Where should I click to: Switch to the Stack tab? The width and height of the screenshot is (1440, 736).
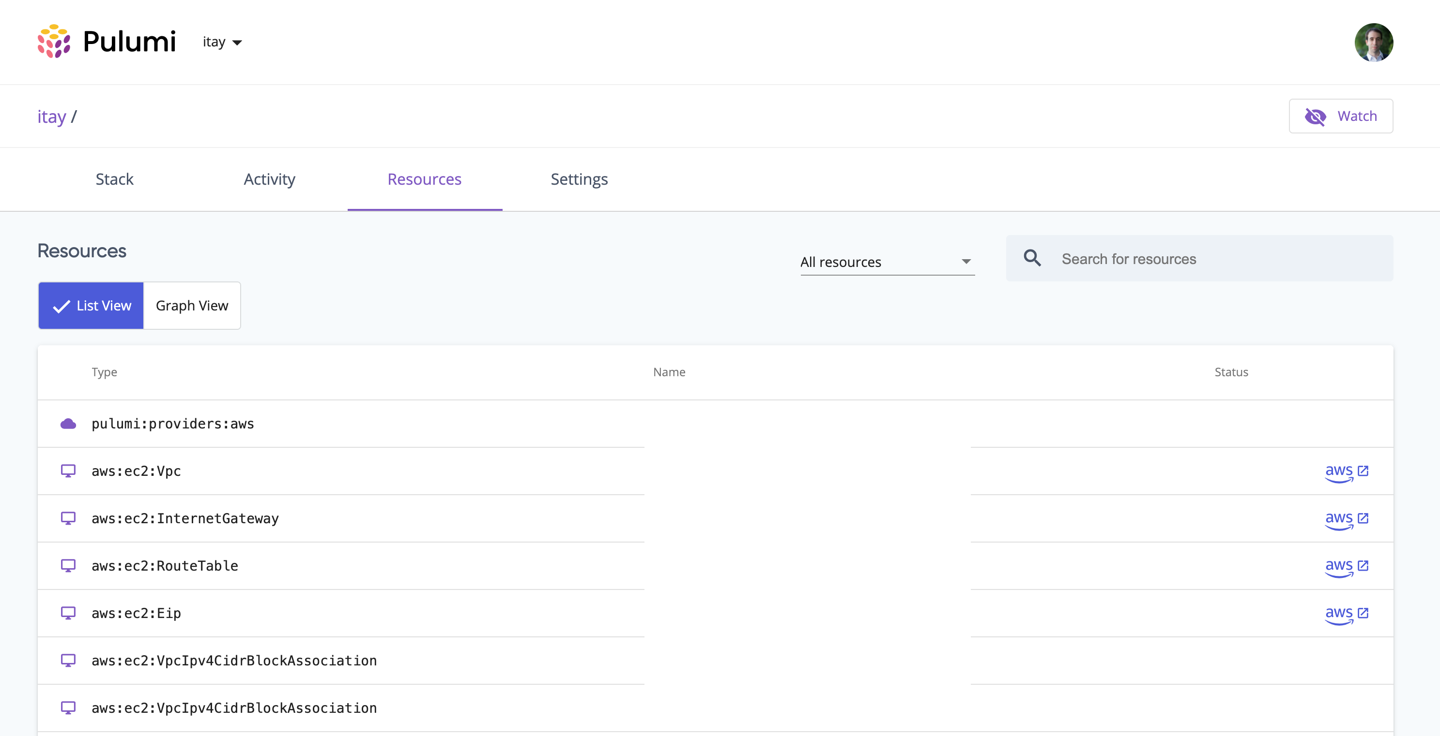(114, 179)
